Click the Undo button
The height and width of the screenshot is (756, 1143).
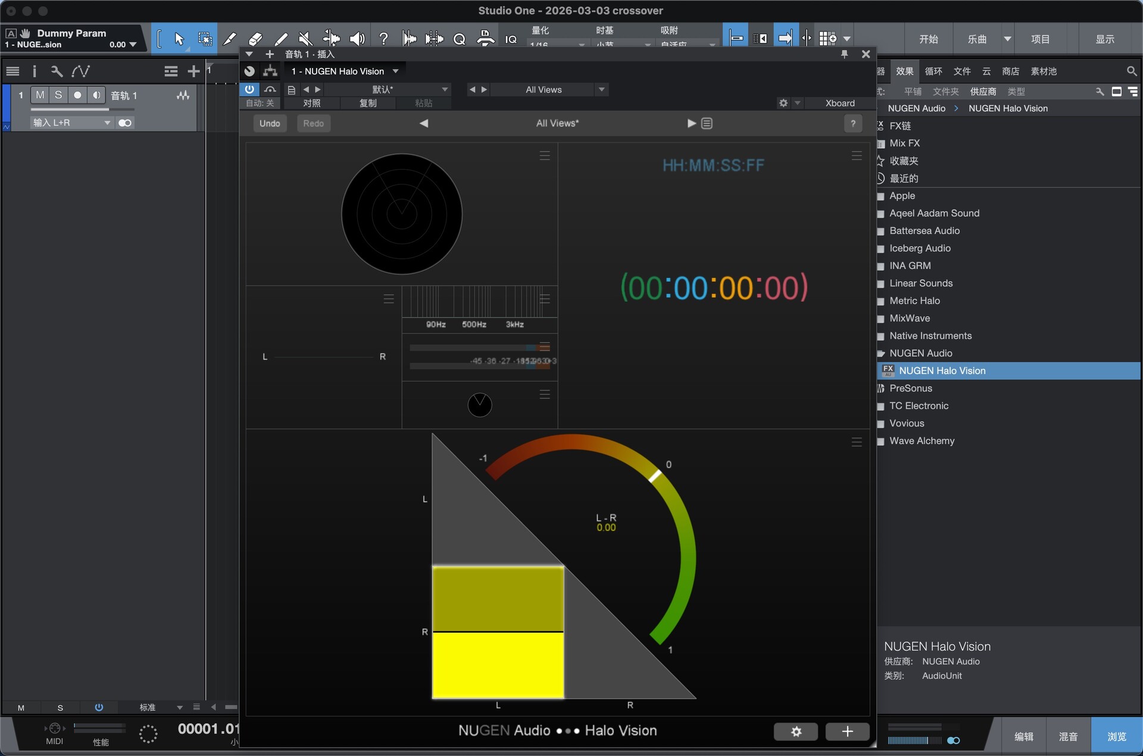click(x=270, y=123)
